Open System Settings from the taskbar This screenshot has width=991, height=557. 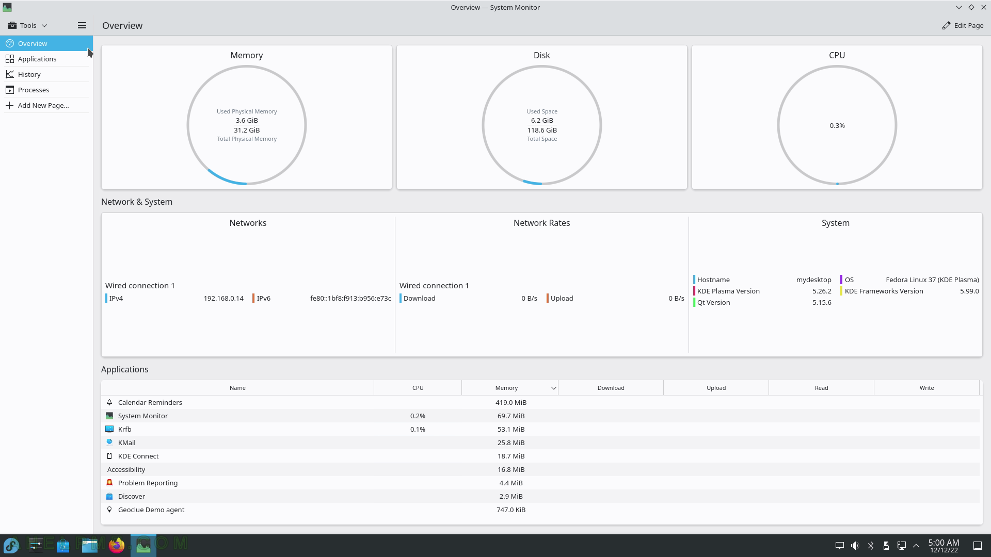[36, 545]
